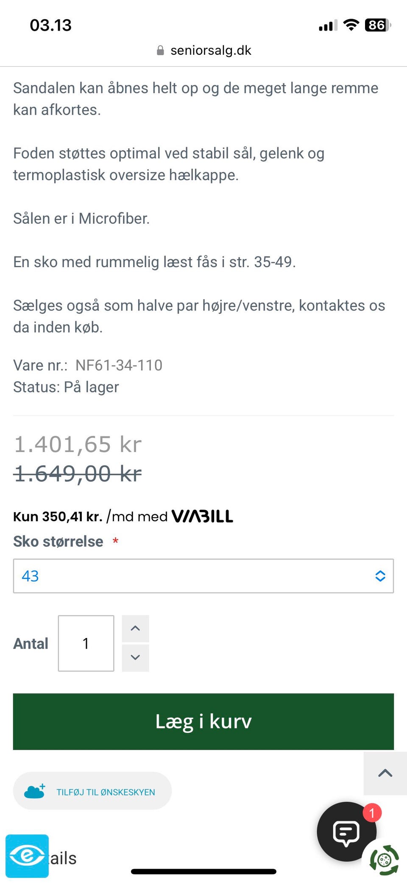The image size is (407, 883).
Task: Decrease Antal quantity with down arrow
Action: point(135,657)
